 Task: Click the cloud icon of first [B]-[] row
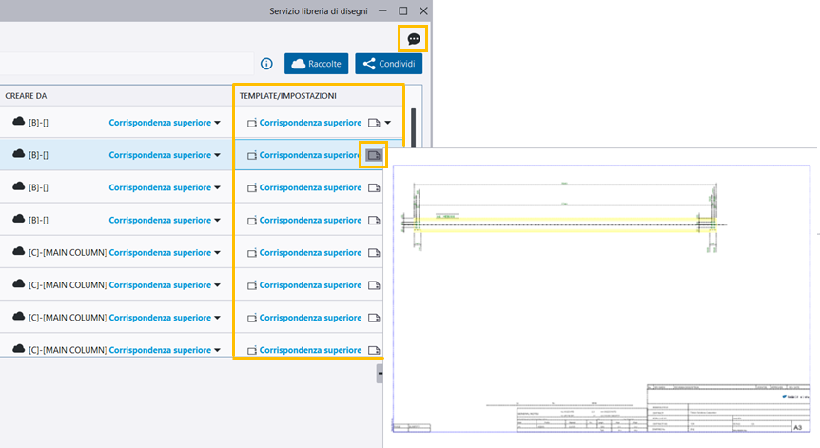coord(19,122)
